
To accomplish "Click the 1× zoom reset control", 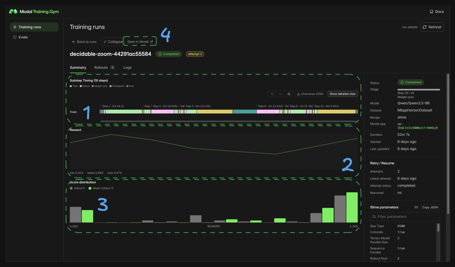I will pos(281,94).
